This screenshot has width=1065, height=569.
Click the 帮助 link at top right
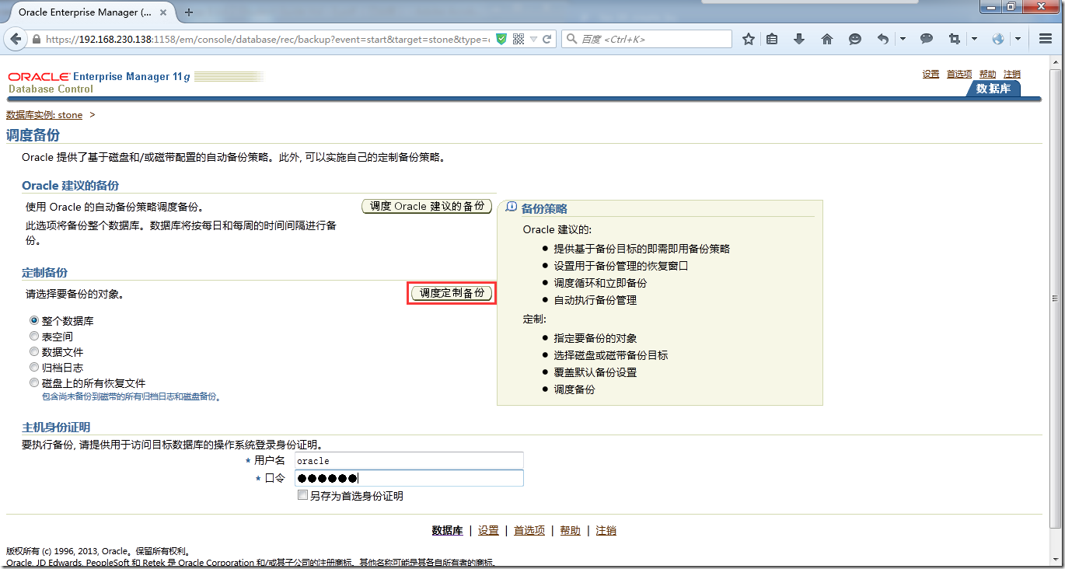point(987,74)
